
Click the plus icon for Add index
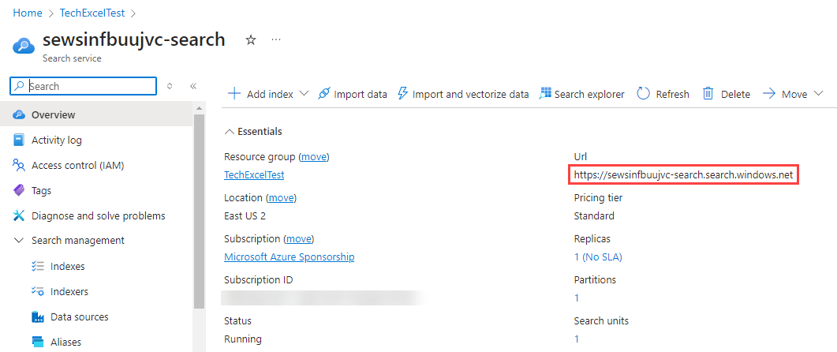(234, 94)
